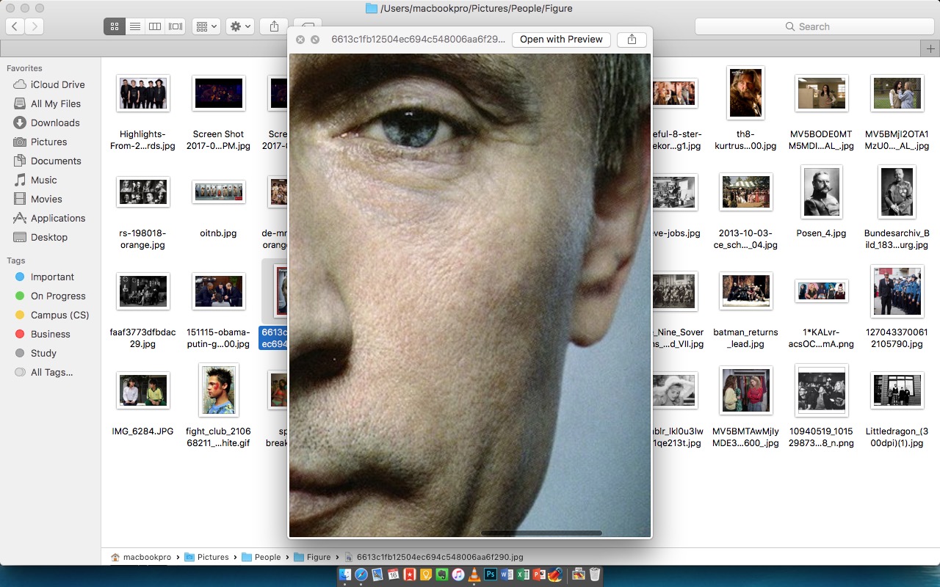Launch Photoshop from the Dock
The width and height of the screenshot is (940, 587).
click(491, 575)
